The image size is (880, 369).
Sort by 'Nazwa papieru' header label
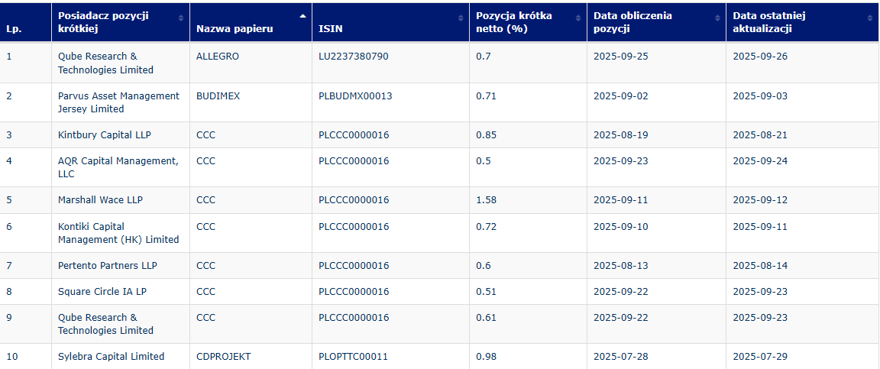click(235, 29)
